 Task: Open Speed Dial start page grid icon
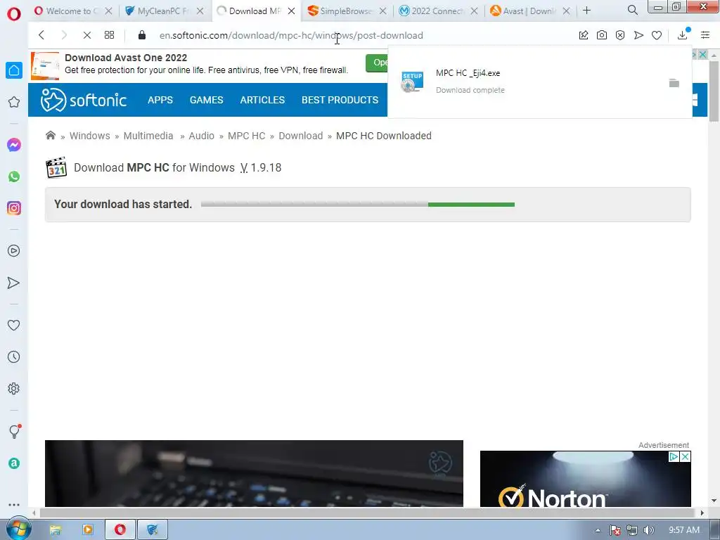coord(109,35)
